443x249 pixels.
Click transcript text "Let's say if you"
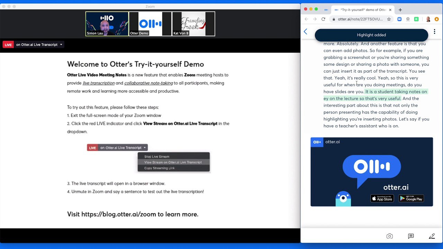414,119
